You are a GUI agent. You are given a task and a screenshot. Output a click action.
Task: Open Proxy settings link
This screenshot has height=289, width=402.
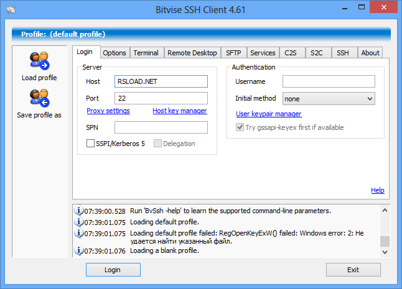(x=108, y=111)
